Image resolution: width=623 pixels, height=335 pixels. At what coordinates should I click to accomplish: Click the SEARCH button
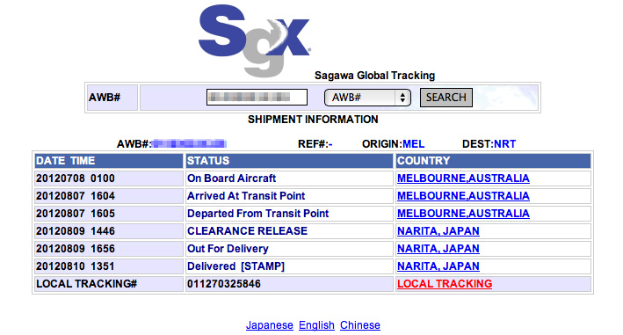[446, 98]
